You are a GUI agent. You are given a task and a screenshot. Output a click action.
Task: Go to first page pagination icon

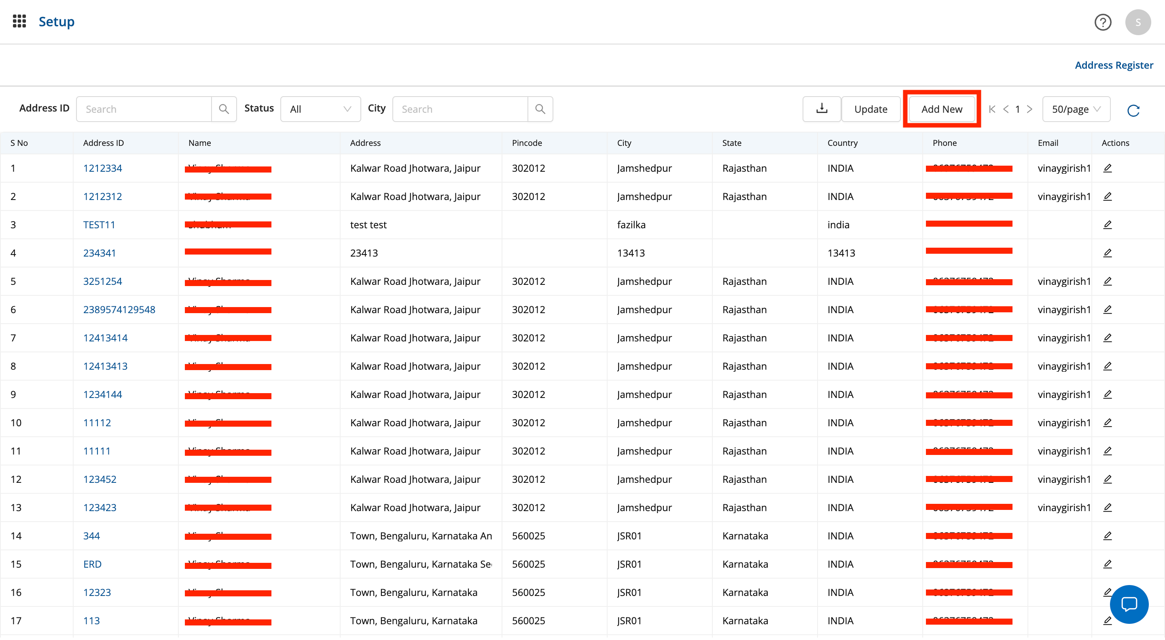992,109
